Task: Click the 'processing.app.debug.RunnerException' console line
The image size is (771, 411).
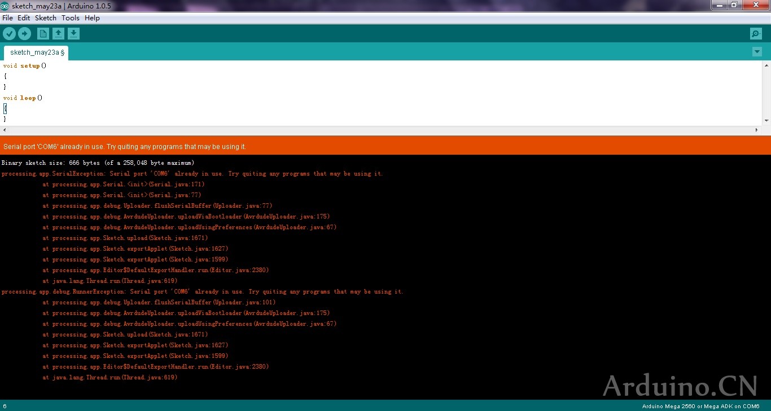Action: click(x=203, y=292)
